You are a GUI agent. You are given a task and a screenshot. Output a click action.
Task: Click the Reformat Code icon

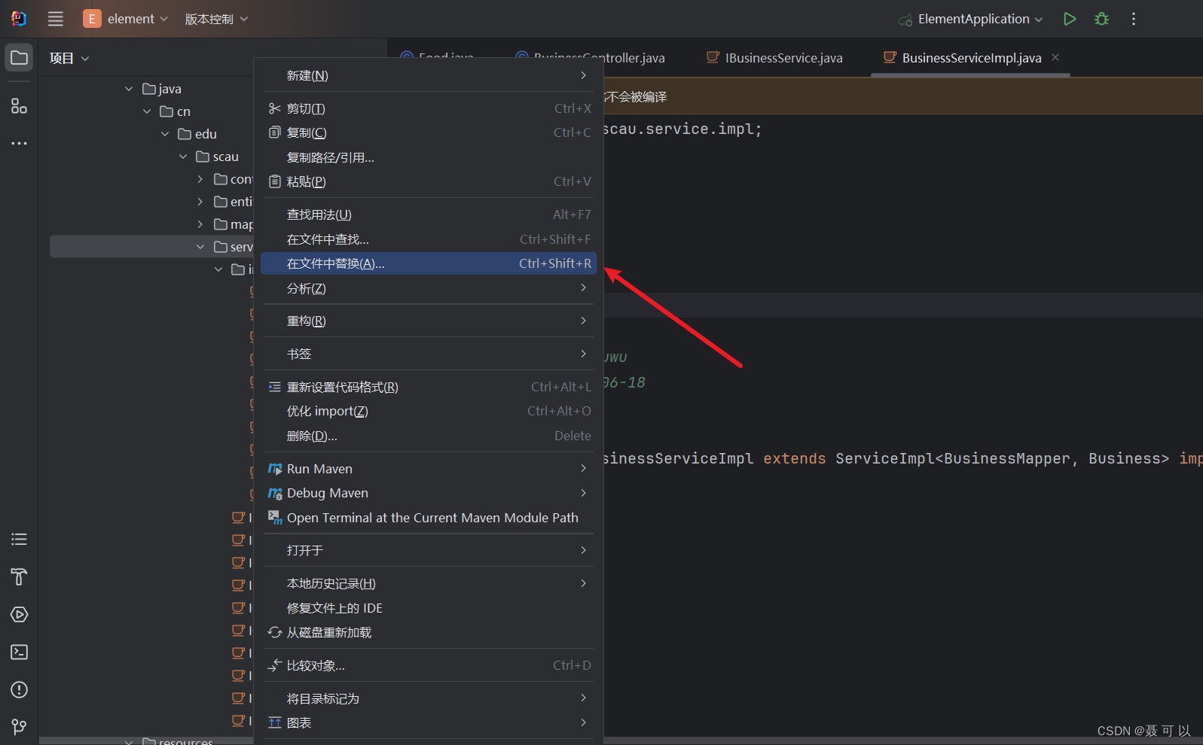(x=275, y=387)
